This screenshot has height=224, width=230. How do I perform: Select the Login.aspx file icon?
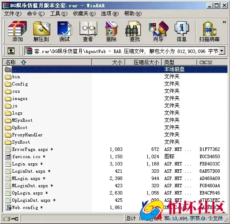click(8, 164)
